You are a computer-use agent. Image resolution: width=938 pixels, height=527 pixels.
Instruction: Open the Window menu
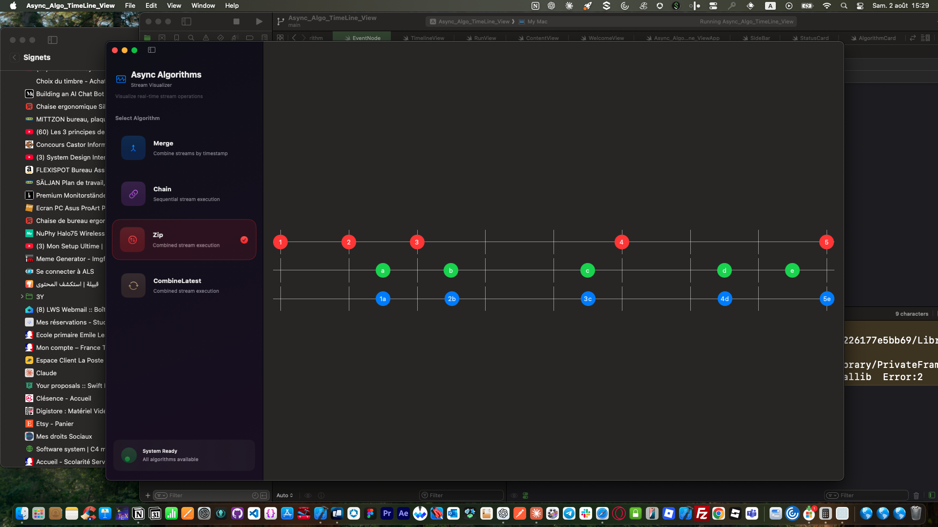click(203, 6)
